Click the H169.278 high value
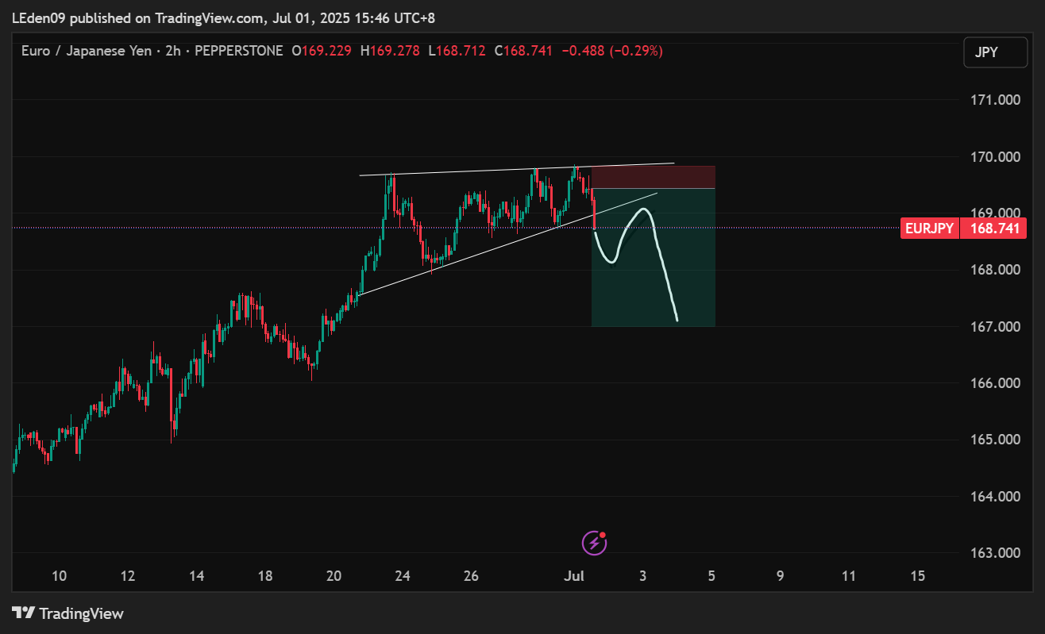The image size is (1045, 634). click(391, 51)
